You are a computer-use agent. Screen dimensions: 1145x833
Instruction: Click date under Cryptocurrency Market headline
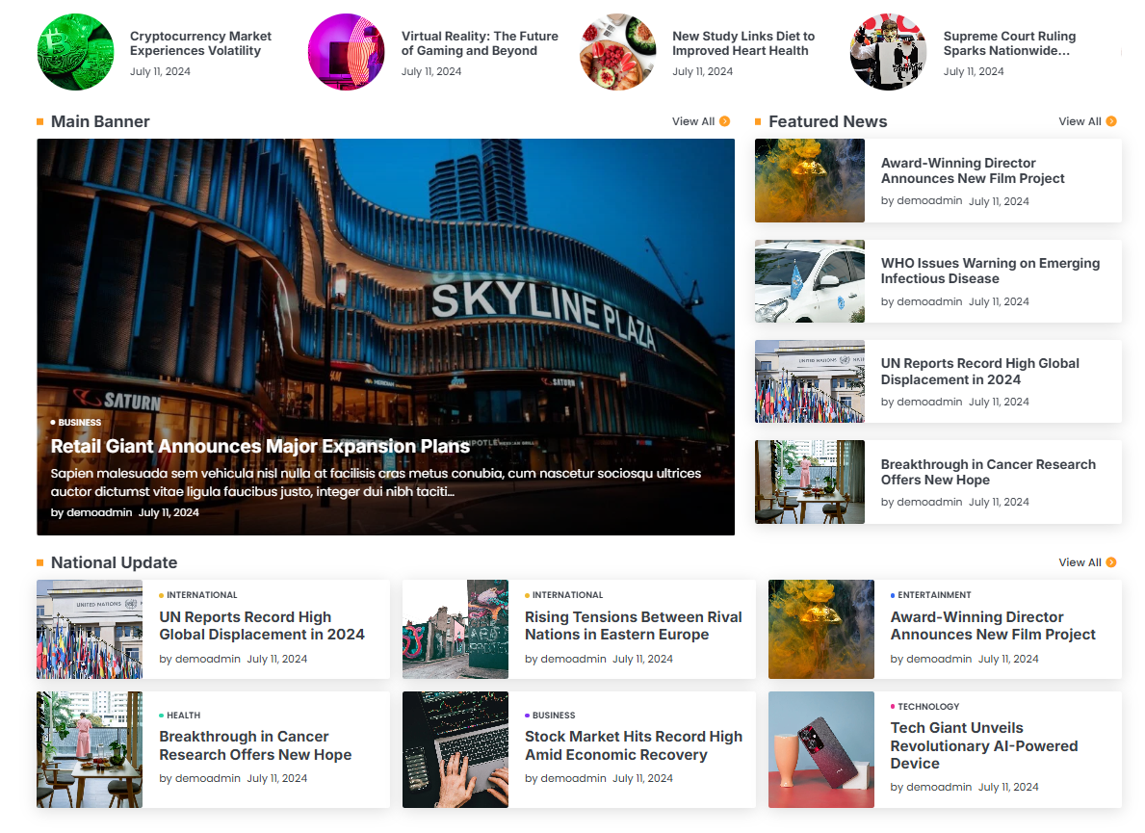tap(160, 71)
